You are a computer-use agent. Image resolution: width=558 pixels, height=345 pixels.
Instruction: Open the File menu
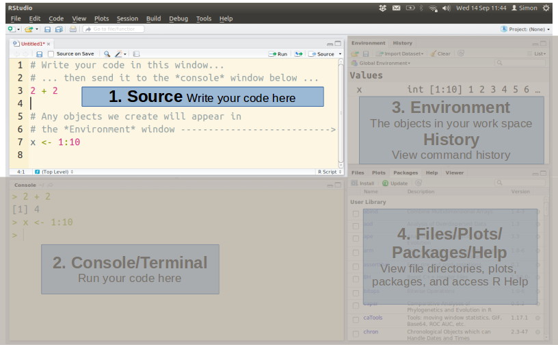click(x=16, y=18)
